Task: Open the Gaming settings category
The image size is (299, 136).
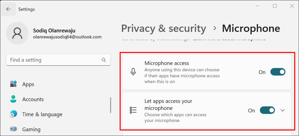Action: [x=31, y=130]
